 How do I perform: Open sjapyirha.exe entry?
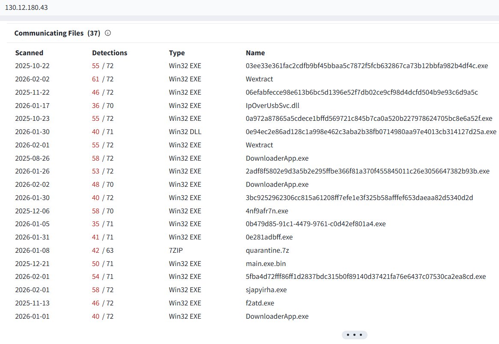(266, 290)
